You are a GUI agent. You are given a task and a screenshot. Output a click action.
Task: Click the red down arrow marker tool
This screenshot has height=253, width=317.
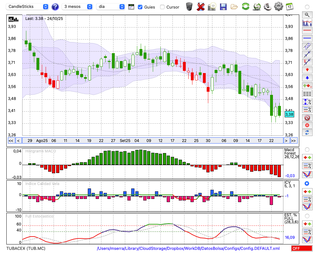click(x=307, y=70)
